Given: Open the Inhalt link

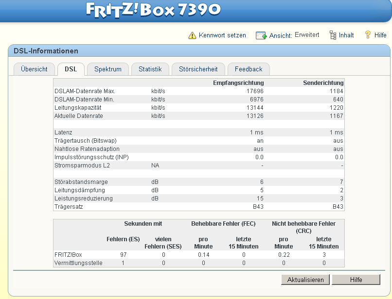Looking at the screenshot, I should click(x=346, y=35).
